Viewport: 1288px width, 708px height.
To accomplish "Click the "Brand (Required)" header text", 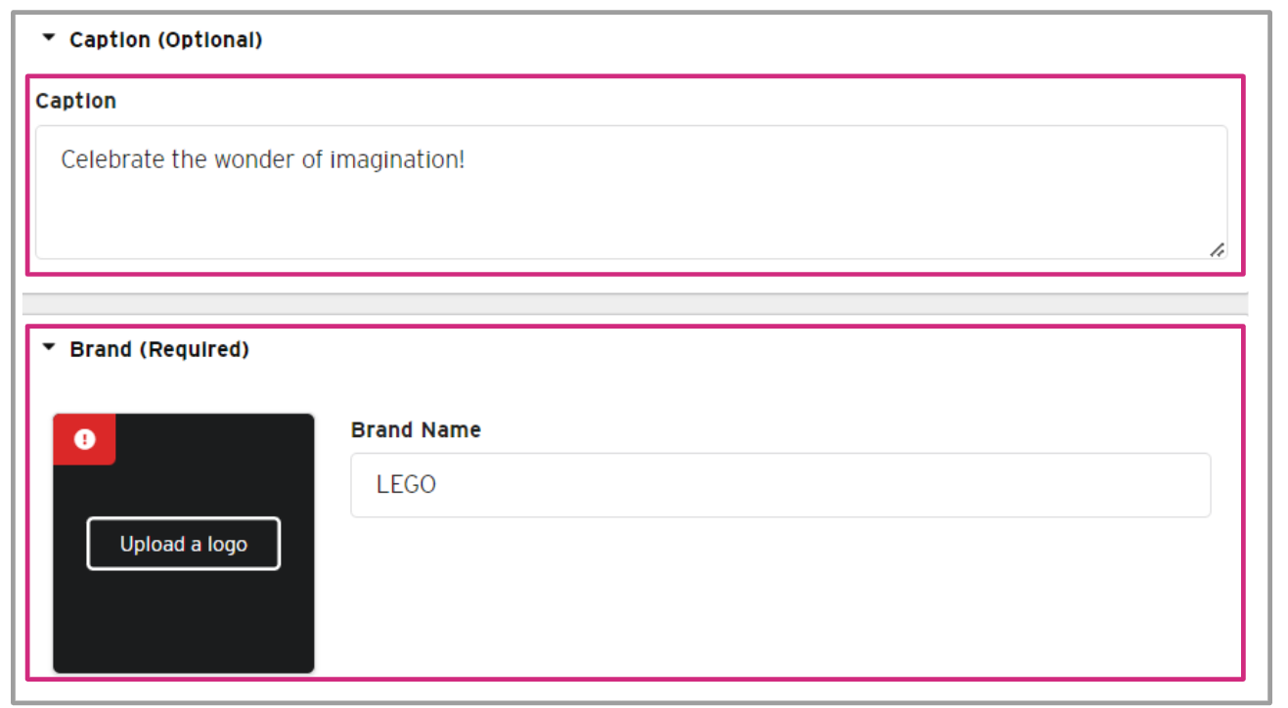I will [x=159, y=349].
